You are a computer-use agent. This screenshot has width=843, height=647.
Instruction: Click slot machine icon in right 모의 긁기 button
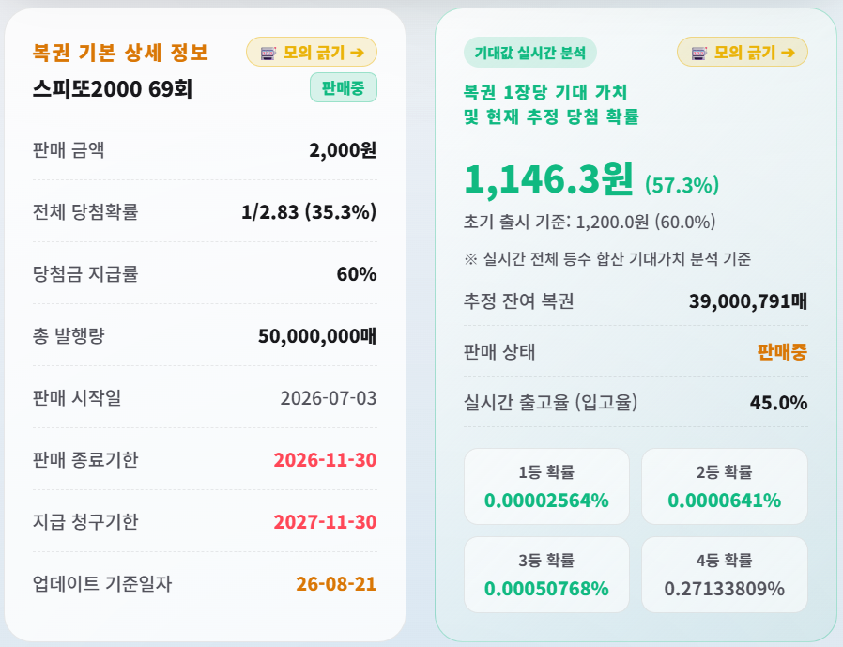click(699, 53)
